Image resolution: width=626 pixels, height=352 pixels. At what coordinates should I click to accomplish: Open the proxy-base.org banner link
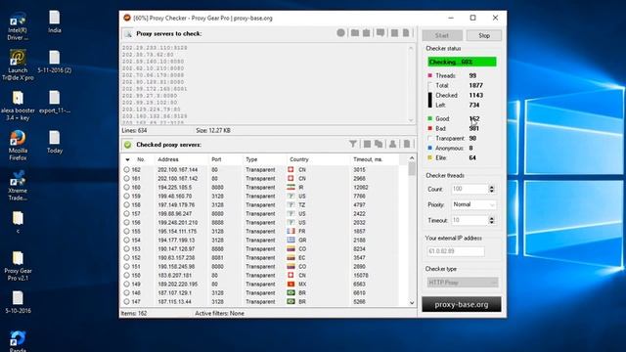click(462, 304)
